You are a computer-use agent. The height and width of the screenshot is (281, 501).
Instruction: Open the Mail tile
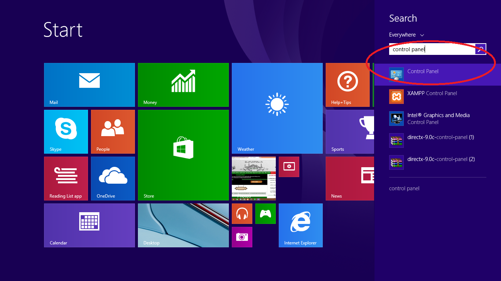(x=89, y=85)
